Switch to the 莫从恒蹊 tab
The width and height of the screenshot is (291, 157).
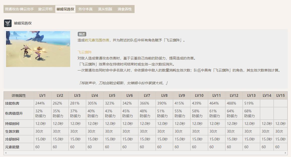[x=105, y=9]
